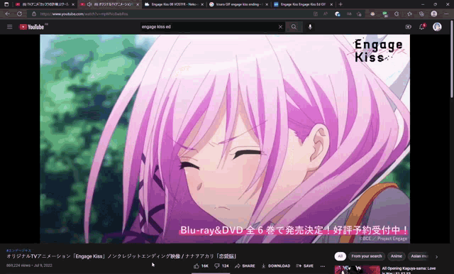Image resolution: width=454 pixels, height=274 pixels.
Task: Click the Read aloud icon in address bar
Action: pos(326,13)
